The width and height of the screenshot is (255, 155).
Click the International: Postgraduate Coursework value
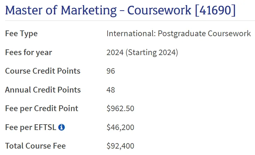point(179,34)
